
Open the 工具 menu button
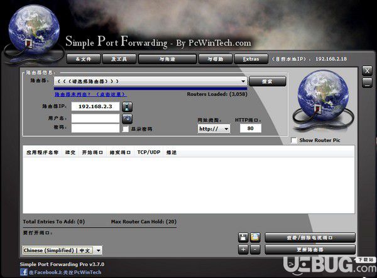click(x=119, y=59)
